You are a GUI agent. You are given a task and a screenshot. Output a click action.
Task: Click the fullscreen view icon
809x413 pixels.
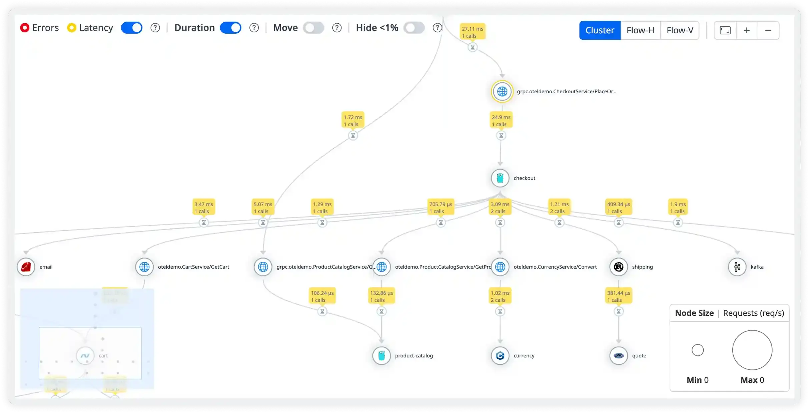725,30
